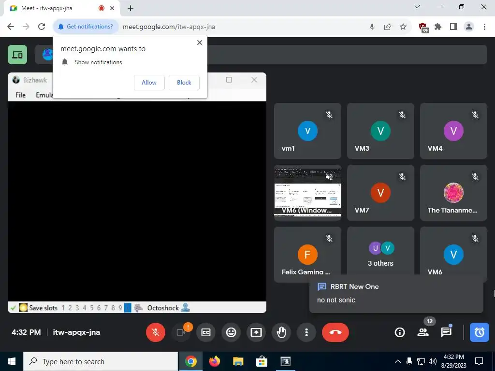495x371 pixels.
Task: Toggle the Chrome side panel
Action: click(x=453, y=27)
